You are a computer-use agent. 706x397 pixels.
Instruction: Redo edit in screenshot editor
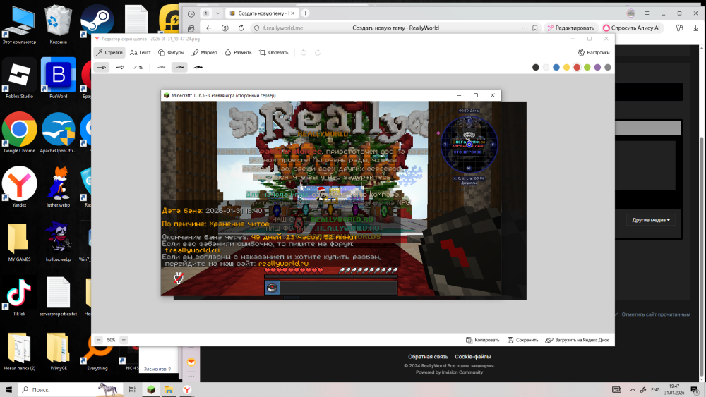[318, 53]
